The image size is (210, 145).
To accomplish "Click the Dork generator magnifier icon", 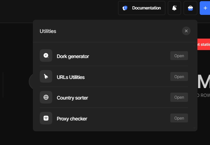I will pyautogui.click(x=46, y=55).
